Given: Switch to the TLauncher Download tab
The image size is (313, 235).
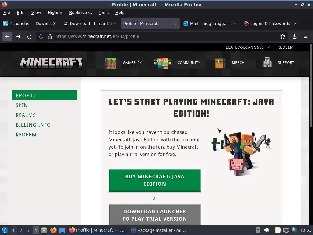Looking at the screenshot, I should coord(30,24).
